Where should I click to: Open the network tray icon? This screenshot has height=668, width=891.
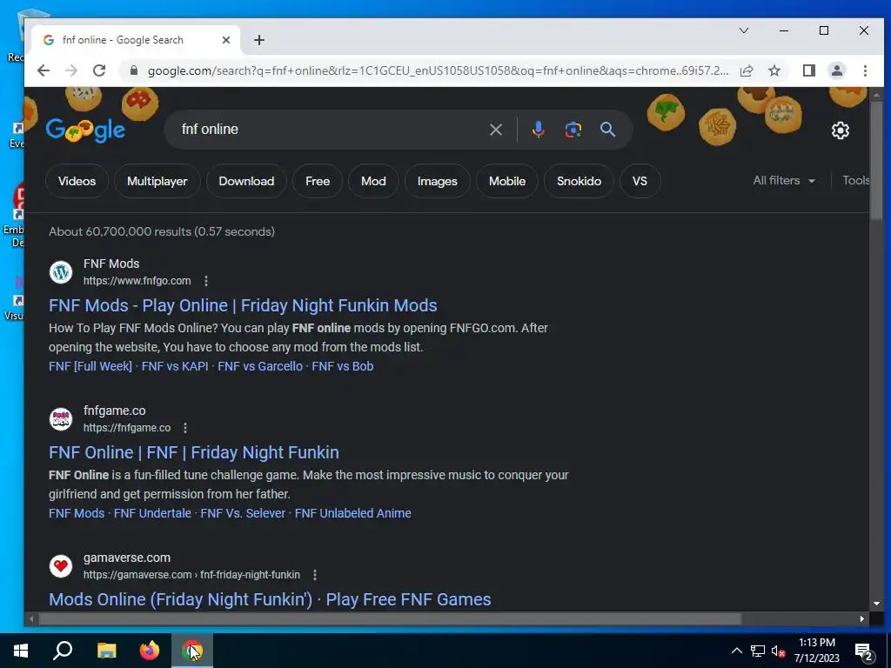point(758,651)
